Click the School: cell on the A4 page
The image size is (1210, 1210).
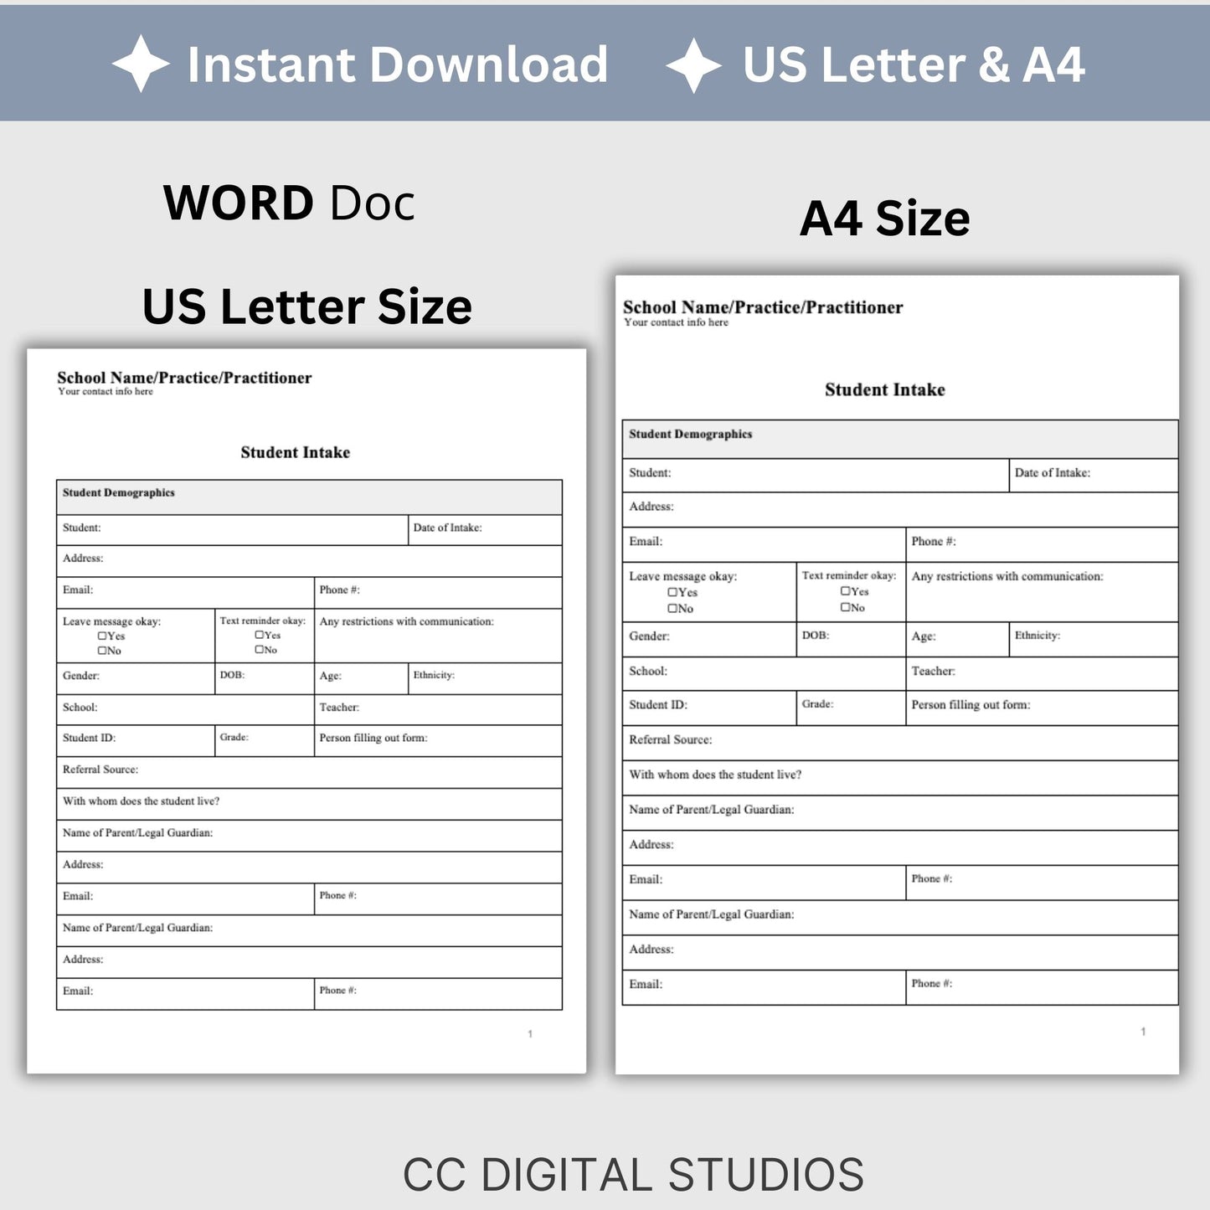764,674
